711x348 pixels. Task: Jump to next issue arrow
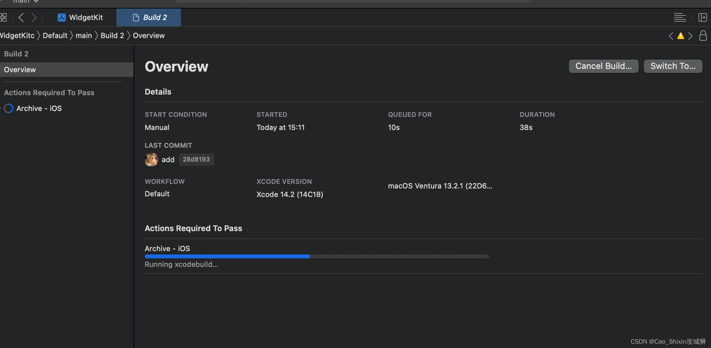[690, 36]
